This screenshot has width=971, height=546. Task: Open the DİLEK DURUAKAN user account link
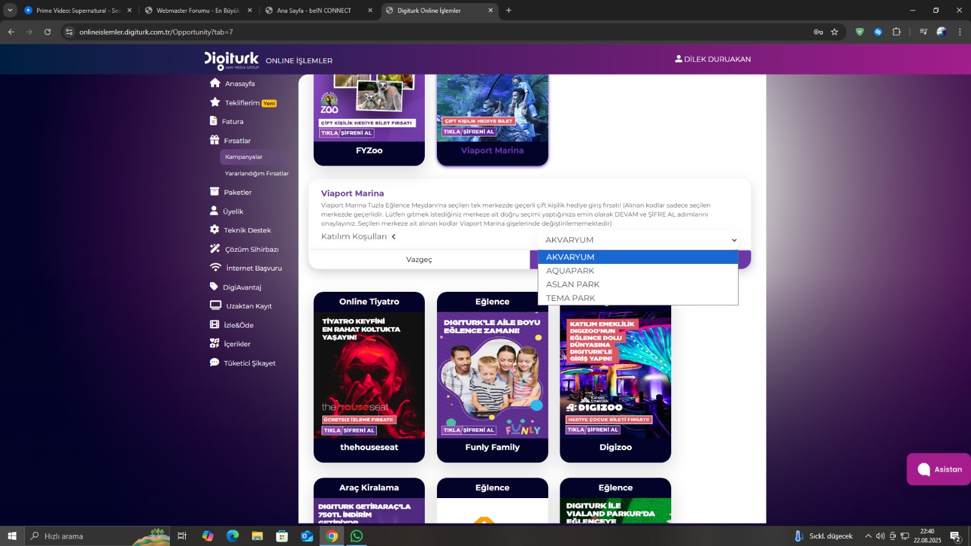[713, 59]
